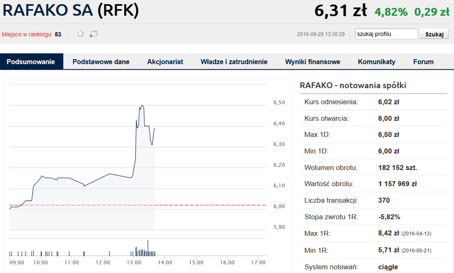Select Wartość obrotu value 1 157 969 zł
454x273 pixels.
coord(397,184)
